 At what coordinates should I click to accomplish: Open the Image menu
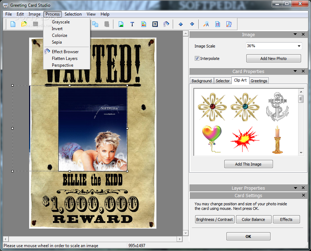pyautogui.click(x=34, y=14)
